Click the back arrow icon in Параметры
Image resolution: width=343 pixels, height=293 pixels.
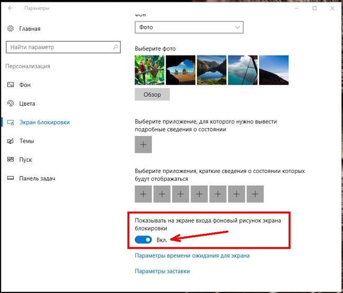coord(10,8)
